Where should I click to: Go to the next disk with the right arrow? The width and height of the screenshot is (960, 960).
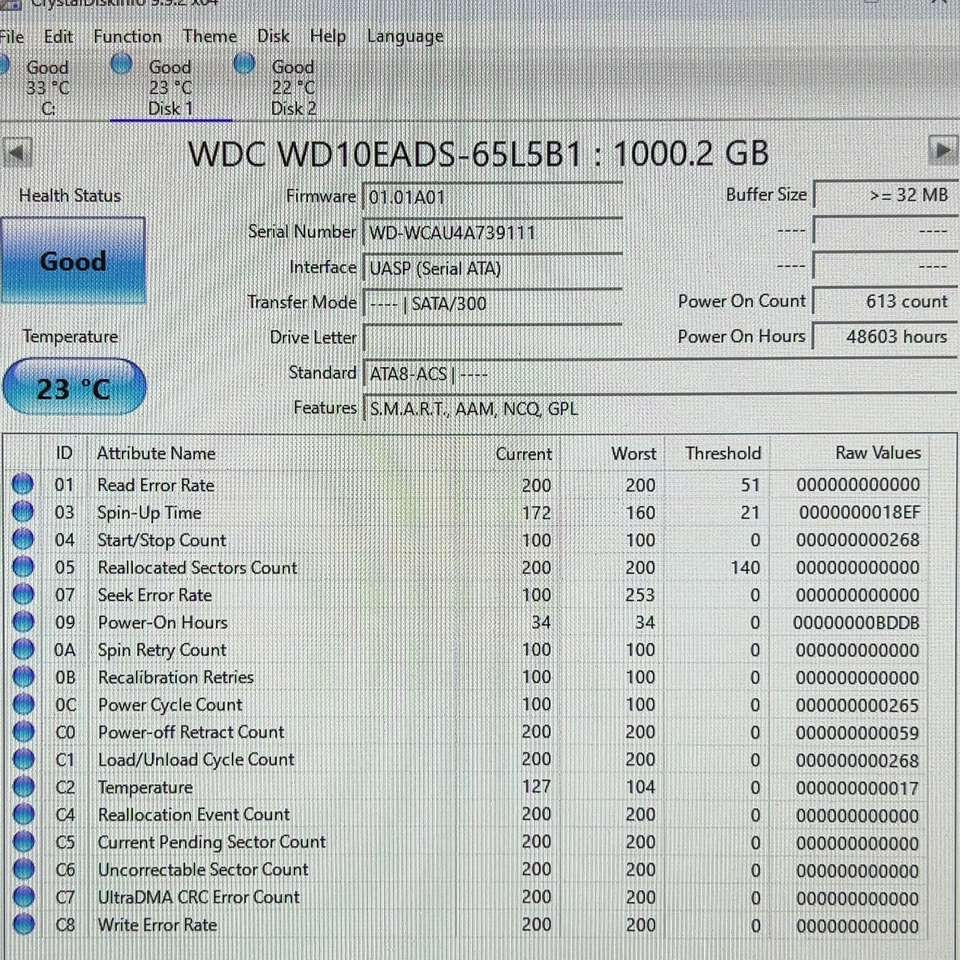tap(942, 150)
